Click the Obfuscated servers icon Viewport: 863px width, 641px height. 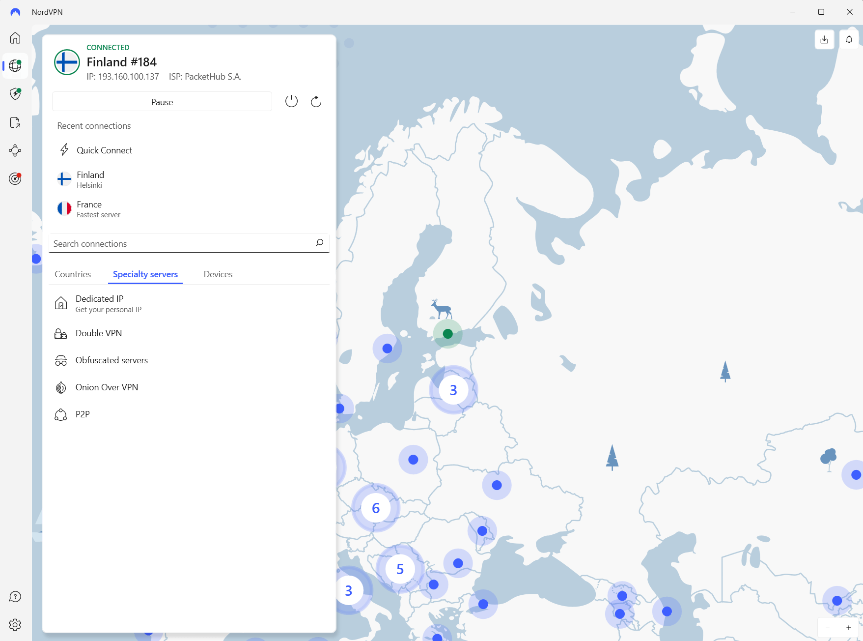coord(61,361)
